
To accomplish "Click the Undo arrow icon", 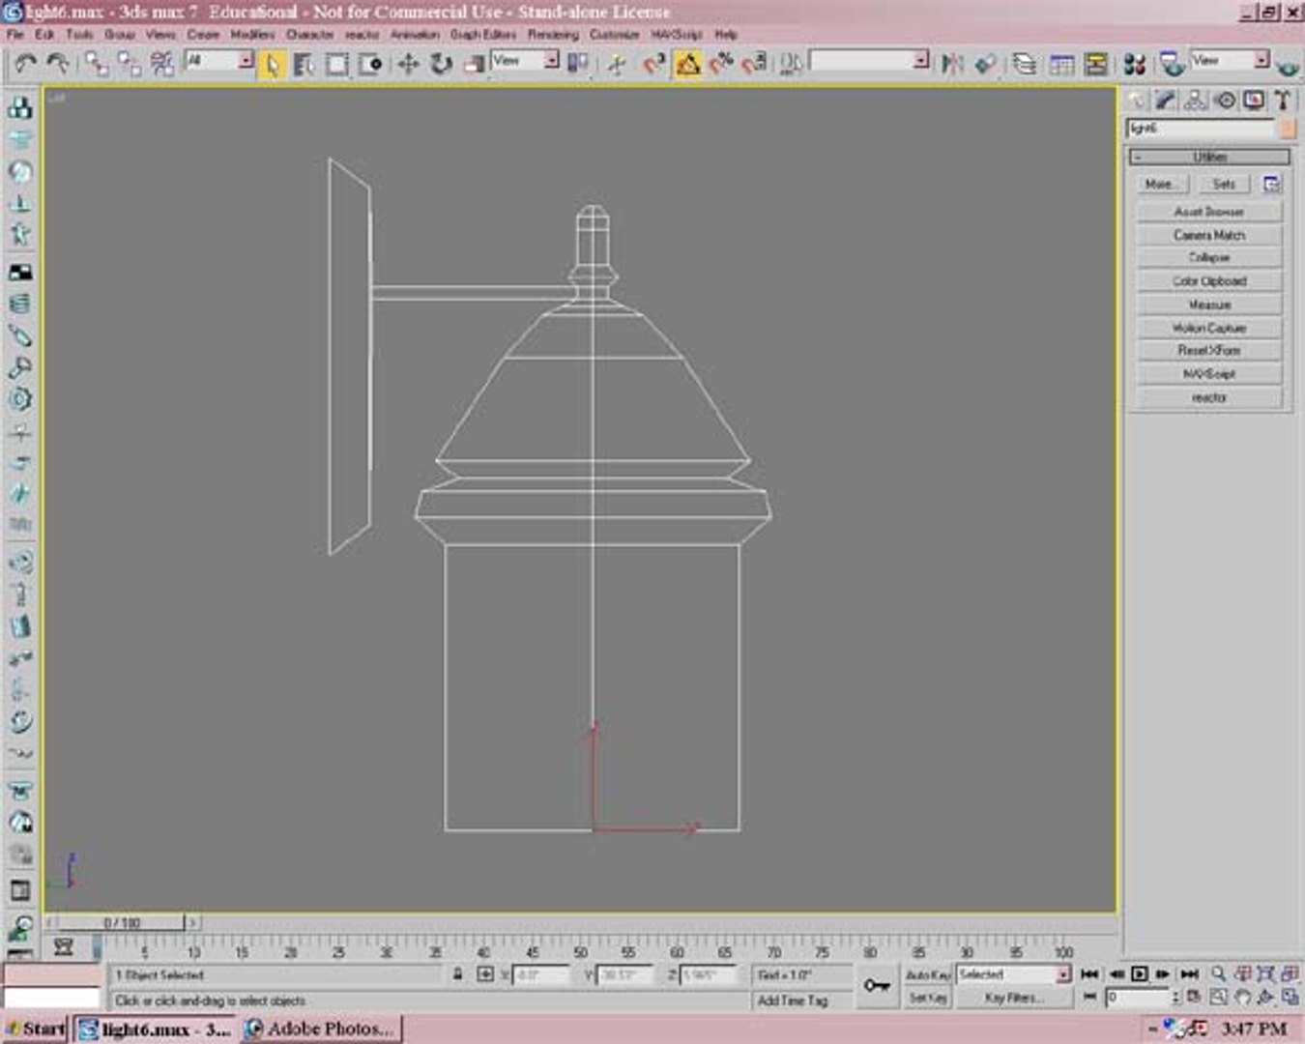I will coord(25,64).
